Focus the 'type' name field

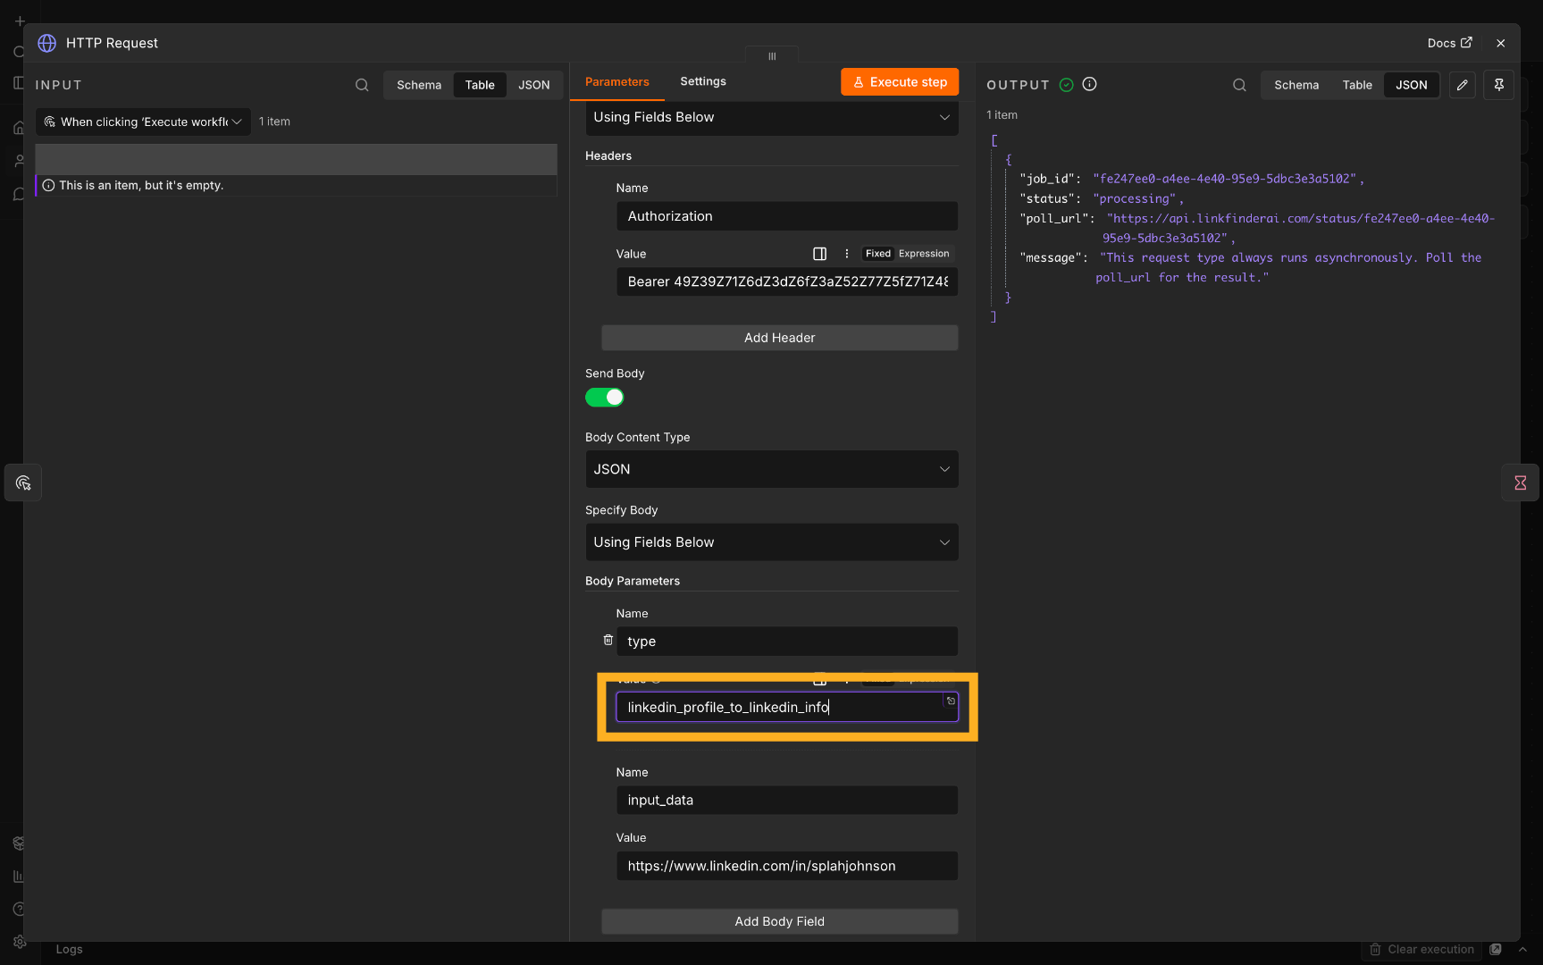point(787,642)
